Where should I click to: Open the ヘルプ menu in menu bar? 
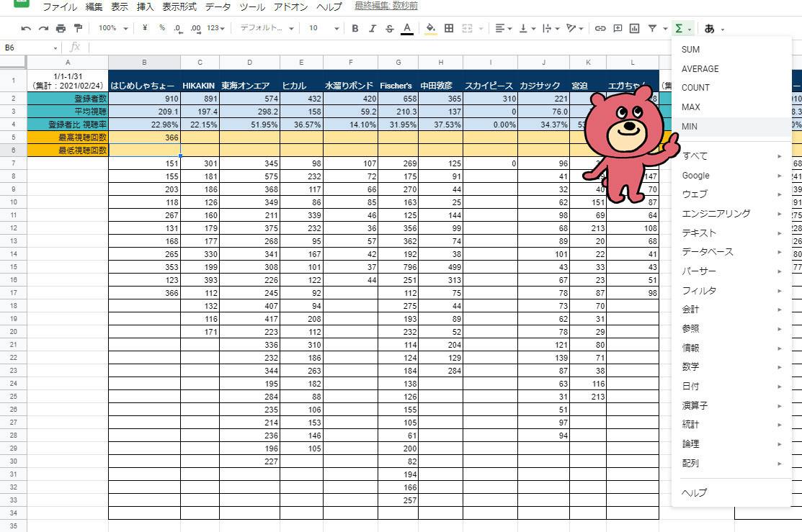pos(329,6)
